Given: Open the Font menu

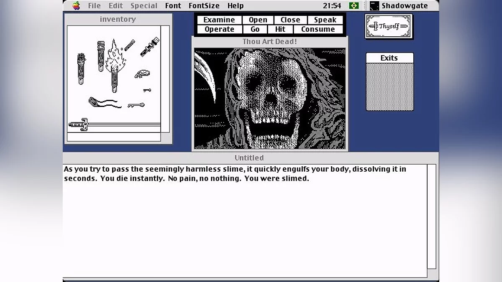Looking at the screenshot, I should click(x=173, y=5).
